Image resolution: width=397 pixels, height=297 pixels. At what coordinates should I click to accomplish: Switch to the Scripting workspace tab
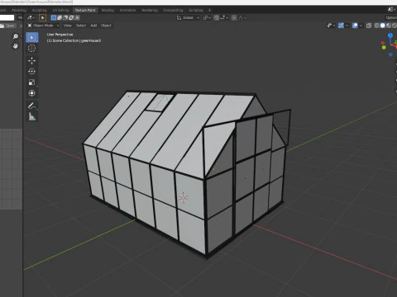coord(196,10)
